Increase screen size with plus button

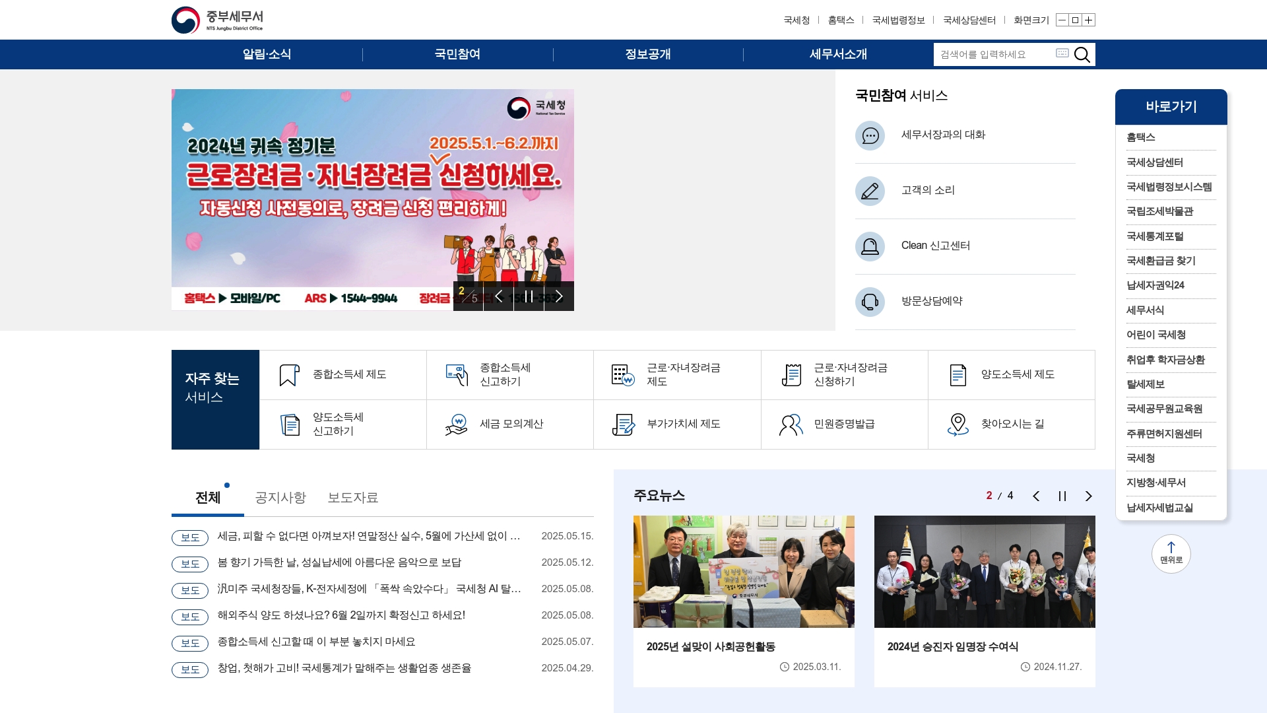[1088, 20]
